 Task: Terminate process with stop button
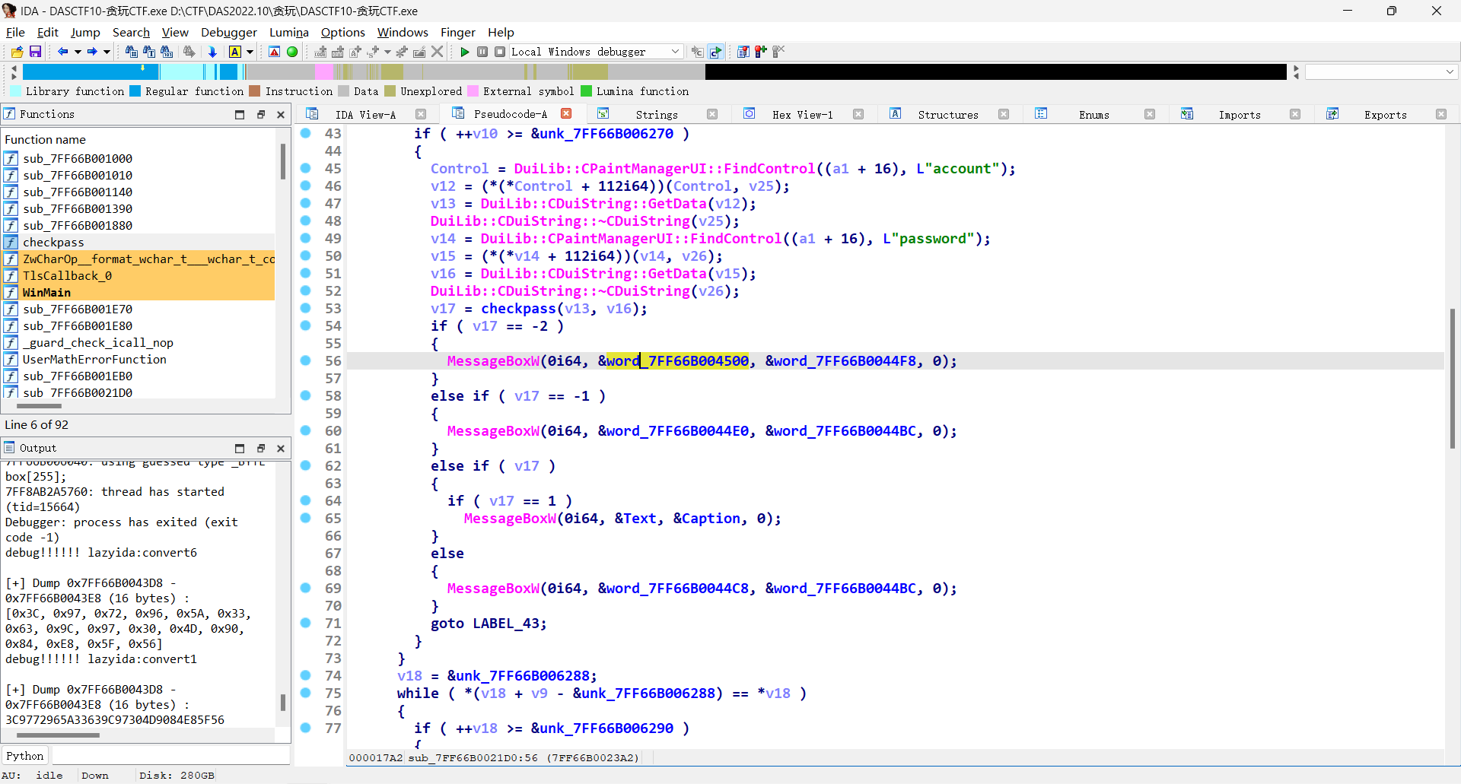pos(500,52)
